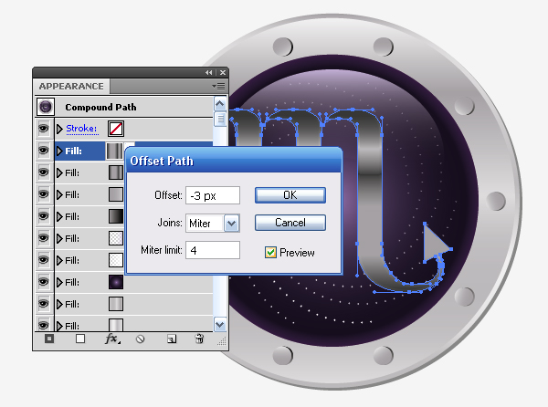Toggle eye of Fill just above purple-swatch Fill
Screen dimensions: 548x407
[43, 260]
